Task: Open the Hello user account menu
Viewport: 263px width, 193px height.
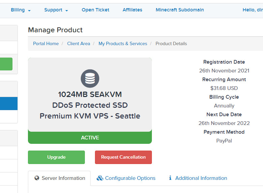Action: point(252,10)
